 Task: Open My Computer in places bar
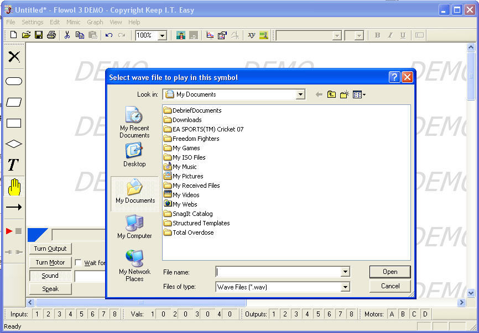[x=135, y=226]
